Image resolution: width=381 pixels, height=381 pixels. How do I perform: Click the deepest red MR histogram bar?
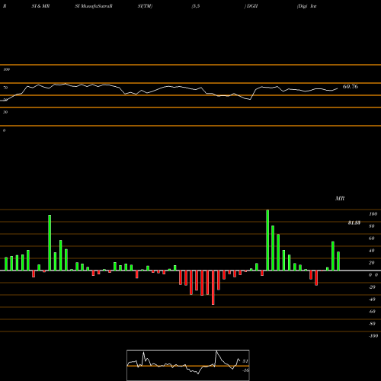point(213,287)
